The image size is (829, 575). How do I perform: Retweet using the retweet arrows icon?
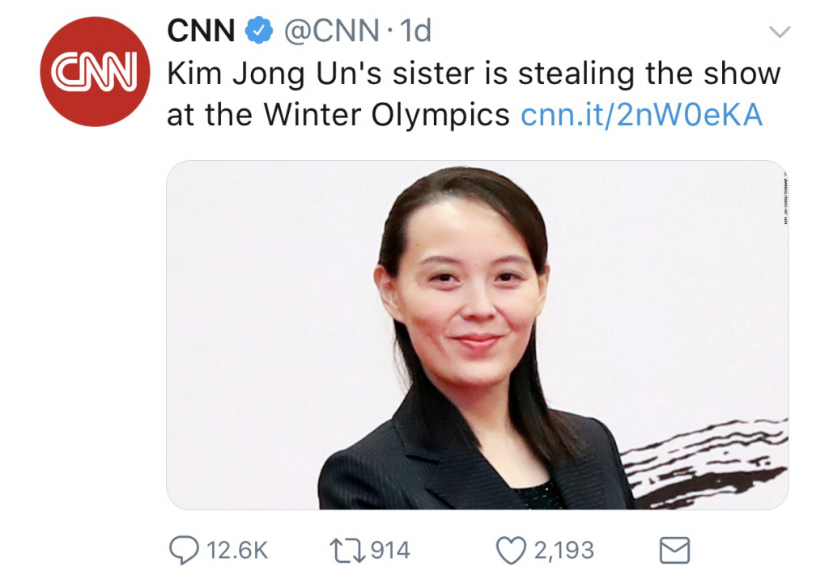coord(347,550)
